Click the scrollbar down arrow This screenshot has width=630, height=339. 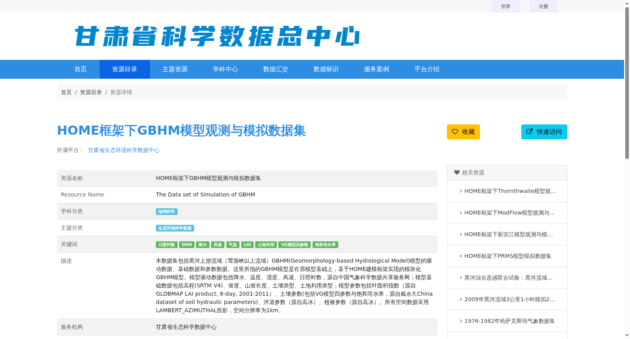click(x=627, y=335)
